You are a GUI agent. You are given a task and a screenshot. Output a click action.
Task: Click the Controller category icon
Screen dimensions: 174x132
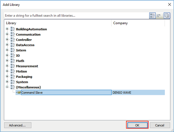[12, 39]
